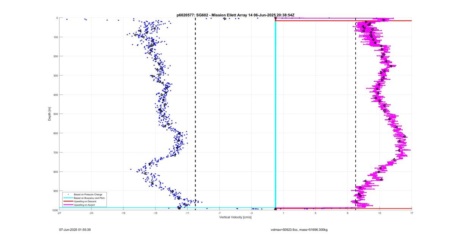This screenshot has height=236, width=455.
Task: Click depth tick label '800'
Action: click(55, 171)
